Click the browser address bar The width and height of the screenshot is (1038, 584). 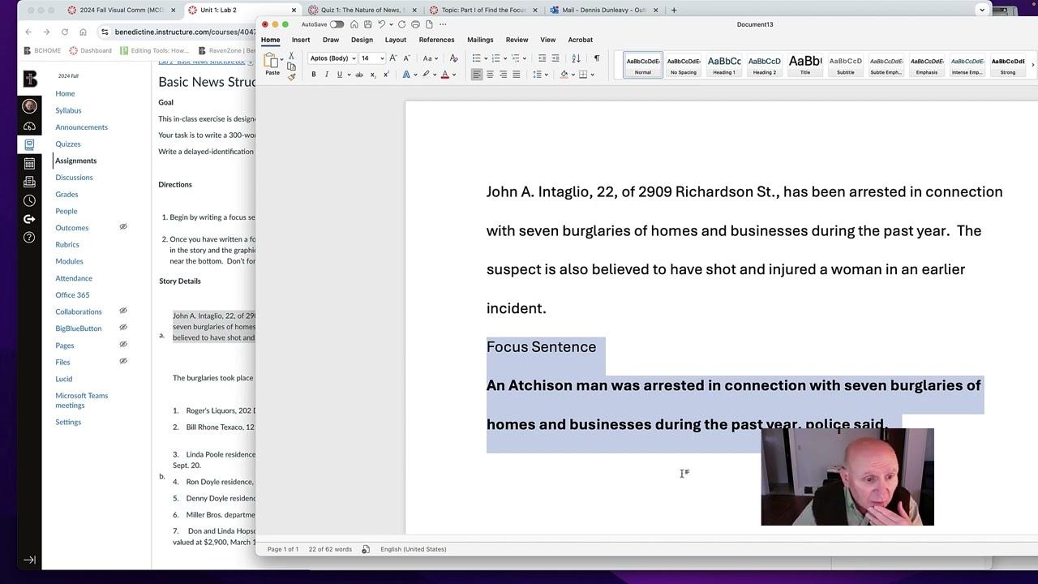(185, 32)
